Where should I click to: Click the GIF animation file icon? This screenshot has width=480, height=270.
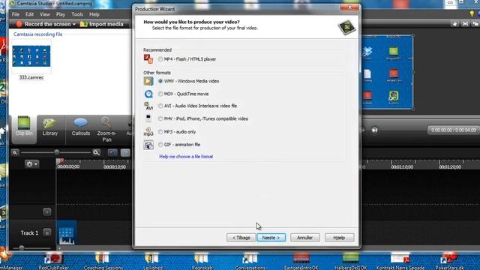tap(148, 145)
